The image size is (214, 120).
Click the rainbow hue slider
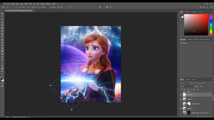211,25
